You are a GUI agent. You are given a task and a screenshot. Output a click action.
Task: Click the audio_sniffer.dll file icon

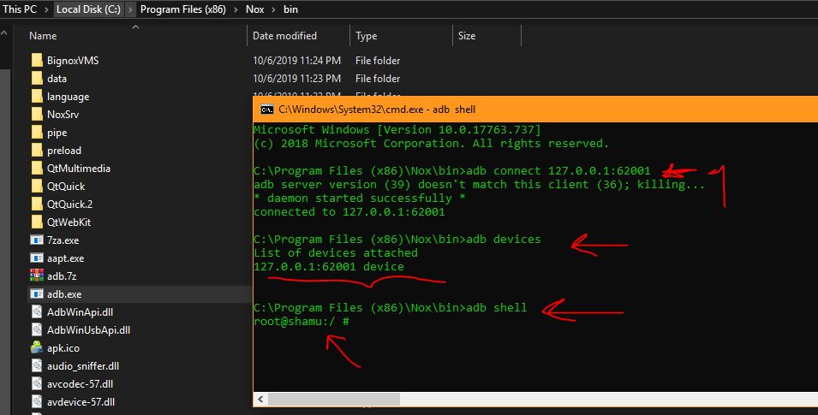(x=37, y=366)
